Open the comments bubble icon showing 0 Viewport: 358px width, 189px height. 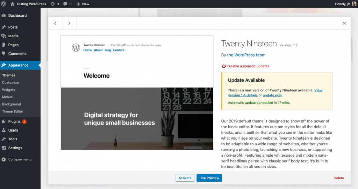tap(65, 4)
